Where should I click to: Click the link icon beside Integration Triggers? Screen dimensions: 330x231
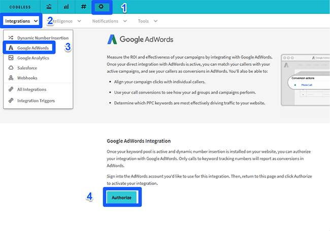(x=11, y=101)
